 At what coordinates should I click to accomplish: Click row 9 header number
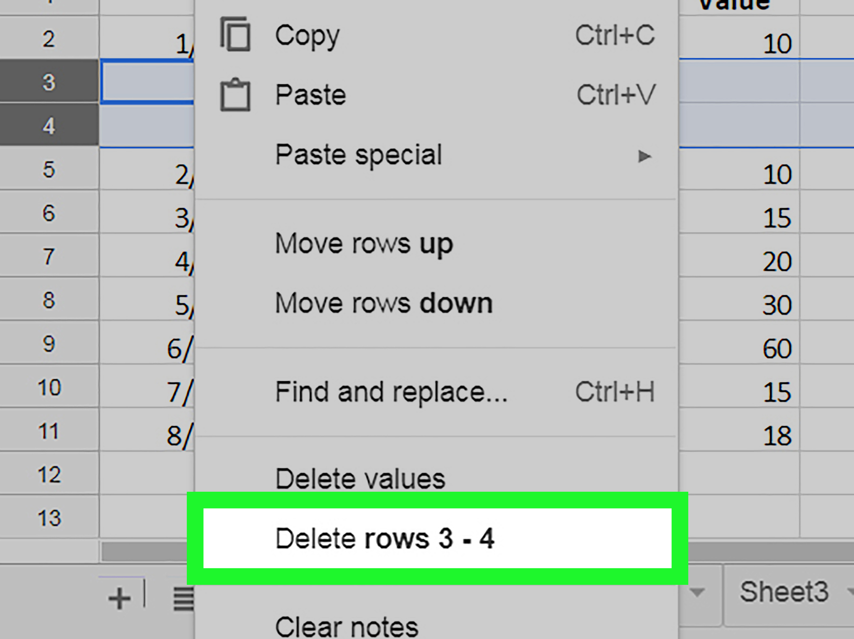(x=49, y=343)
